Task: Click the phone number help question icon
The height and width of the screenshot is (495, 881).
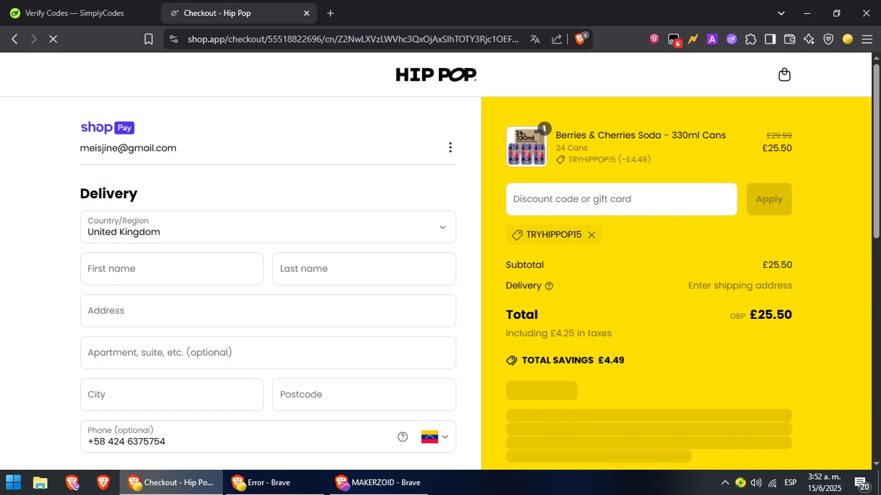Action: [402, 437]
